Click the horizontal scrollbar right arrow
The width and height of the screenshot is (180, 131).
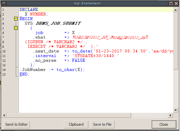tap(170, 115)
